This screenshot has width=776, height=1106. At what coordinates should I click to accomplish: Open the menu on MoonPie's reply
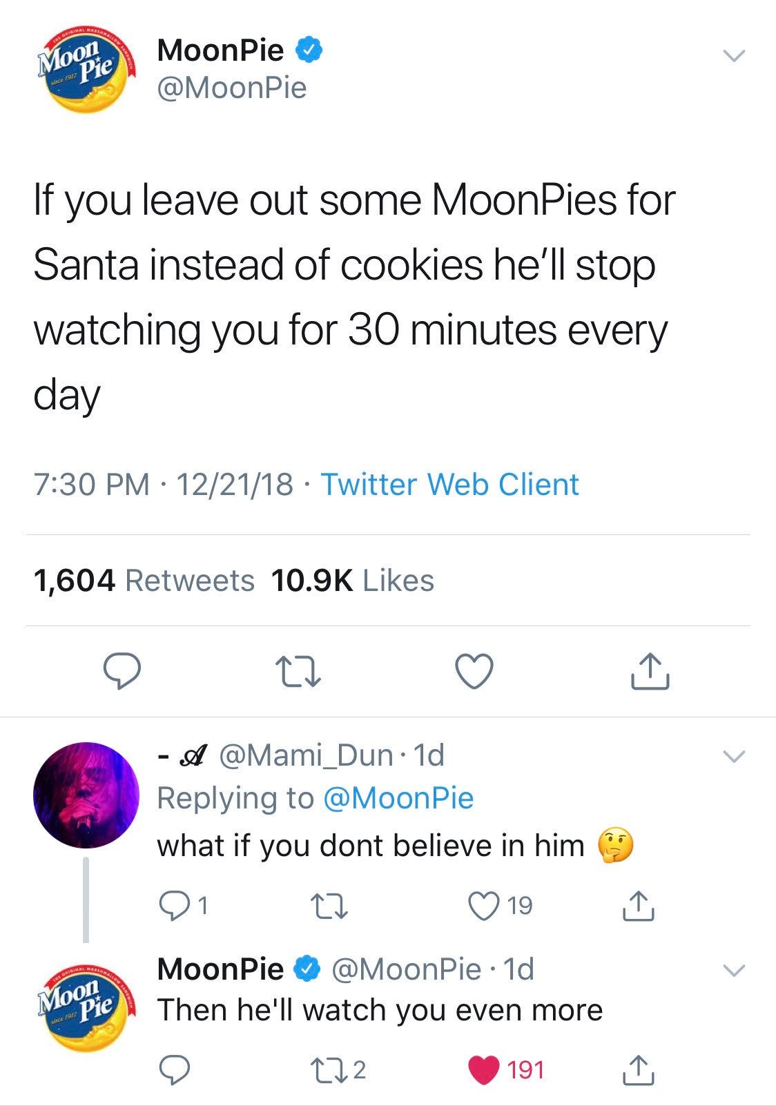[x=734, y=970]
